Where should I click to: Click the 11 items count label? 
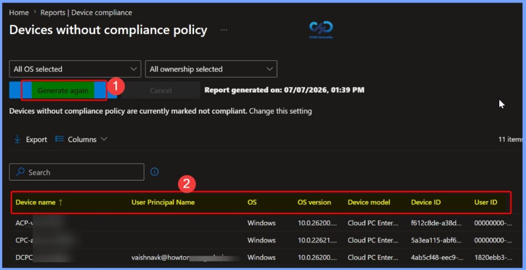tap(510, 139)
